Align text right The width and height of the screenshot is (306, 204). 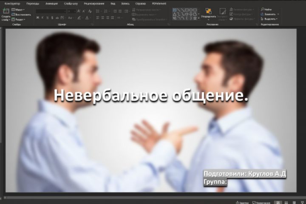108,18
